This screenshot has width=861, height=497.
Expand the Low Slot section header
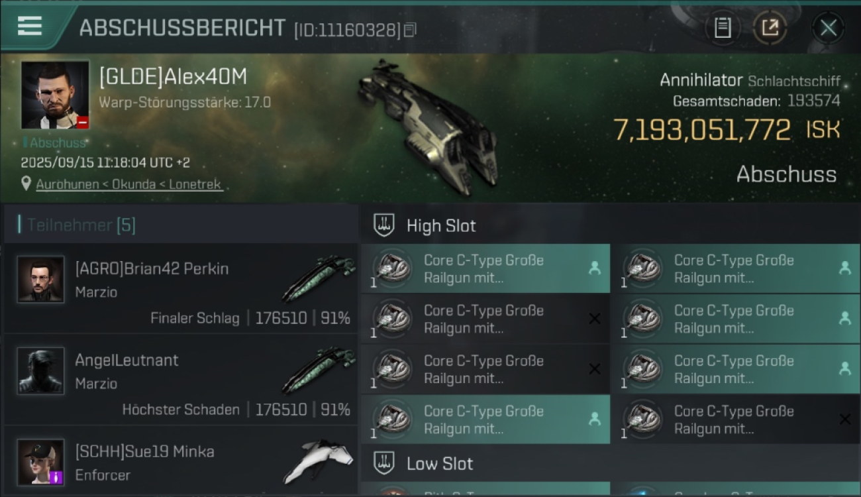609,463
